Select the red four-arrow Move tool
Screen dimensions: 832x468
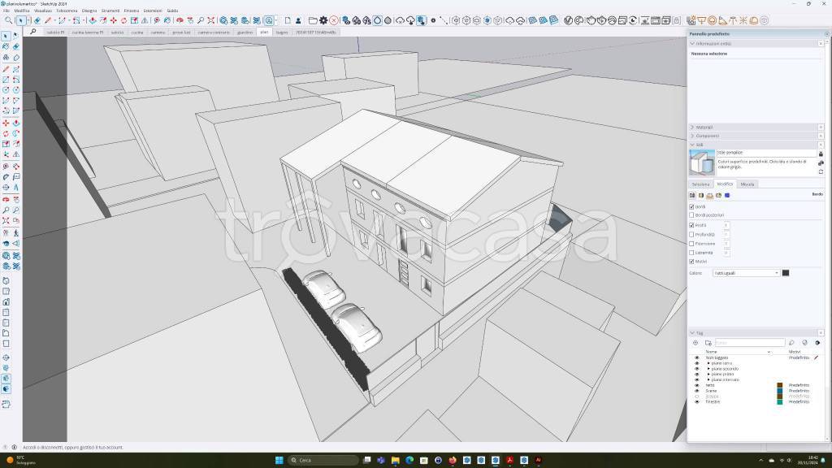click(x=114, y=20)
